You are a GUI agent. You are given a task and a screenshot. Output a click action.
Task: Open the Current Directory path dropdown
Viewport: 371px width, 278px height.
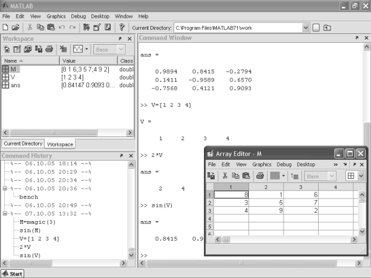point(306,28)
